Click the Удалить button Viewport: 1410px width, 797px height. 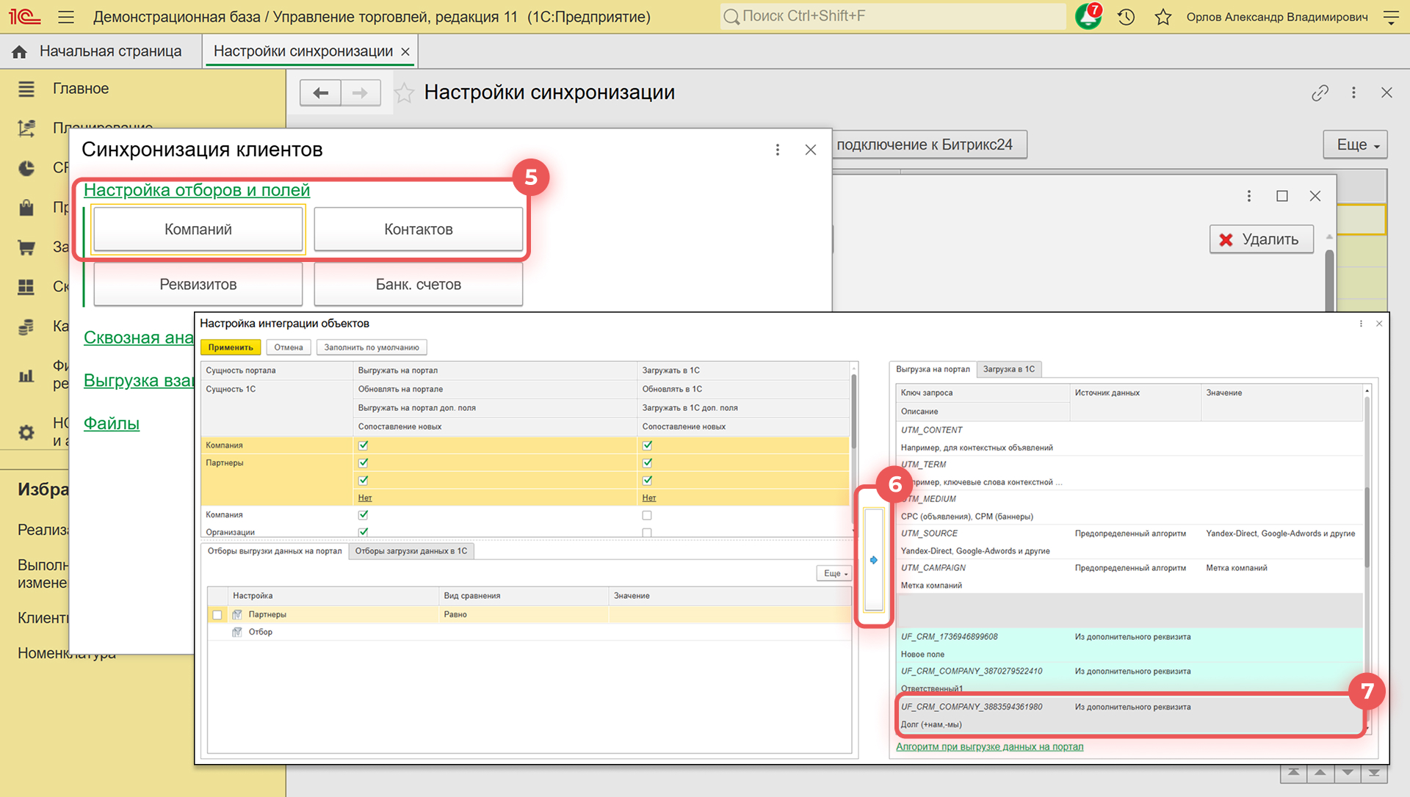coord(1262,239)
